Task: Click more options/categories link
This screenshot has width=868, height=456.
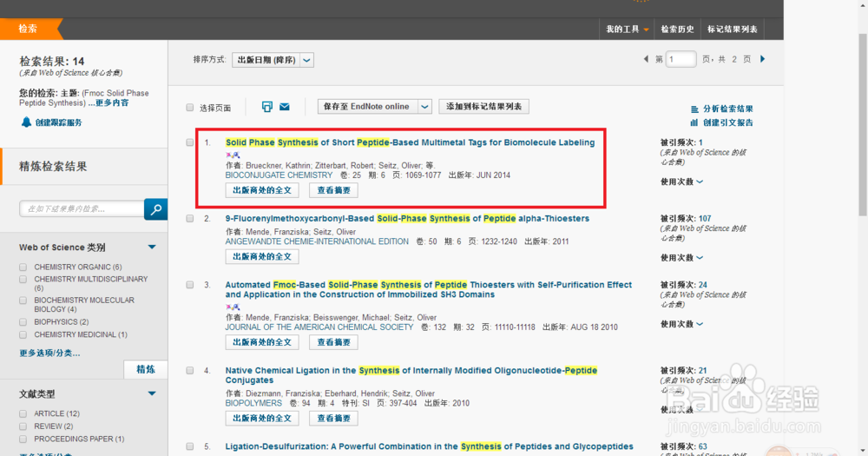Action: point(49,353)
